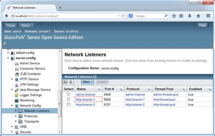Open the search engine dropdown arrow
Viewport: 215px width, 136px height.
(134, 16)
